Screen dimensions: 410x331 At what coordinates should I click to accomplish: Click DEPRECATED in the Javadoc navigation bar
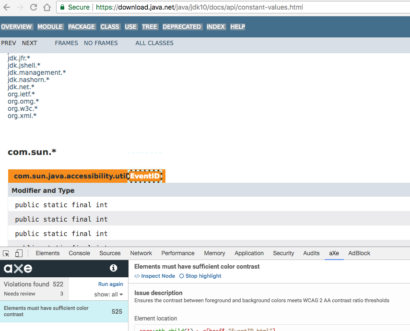182,27
